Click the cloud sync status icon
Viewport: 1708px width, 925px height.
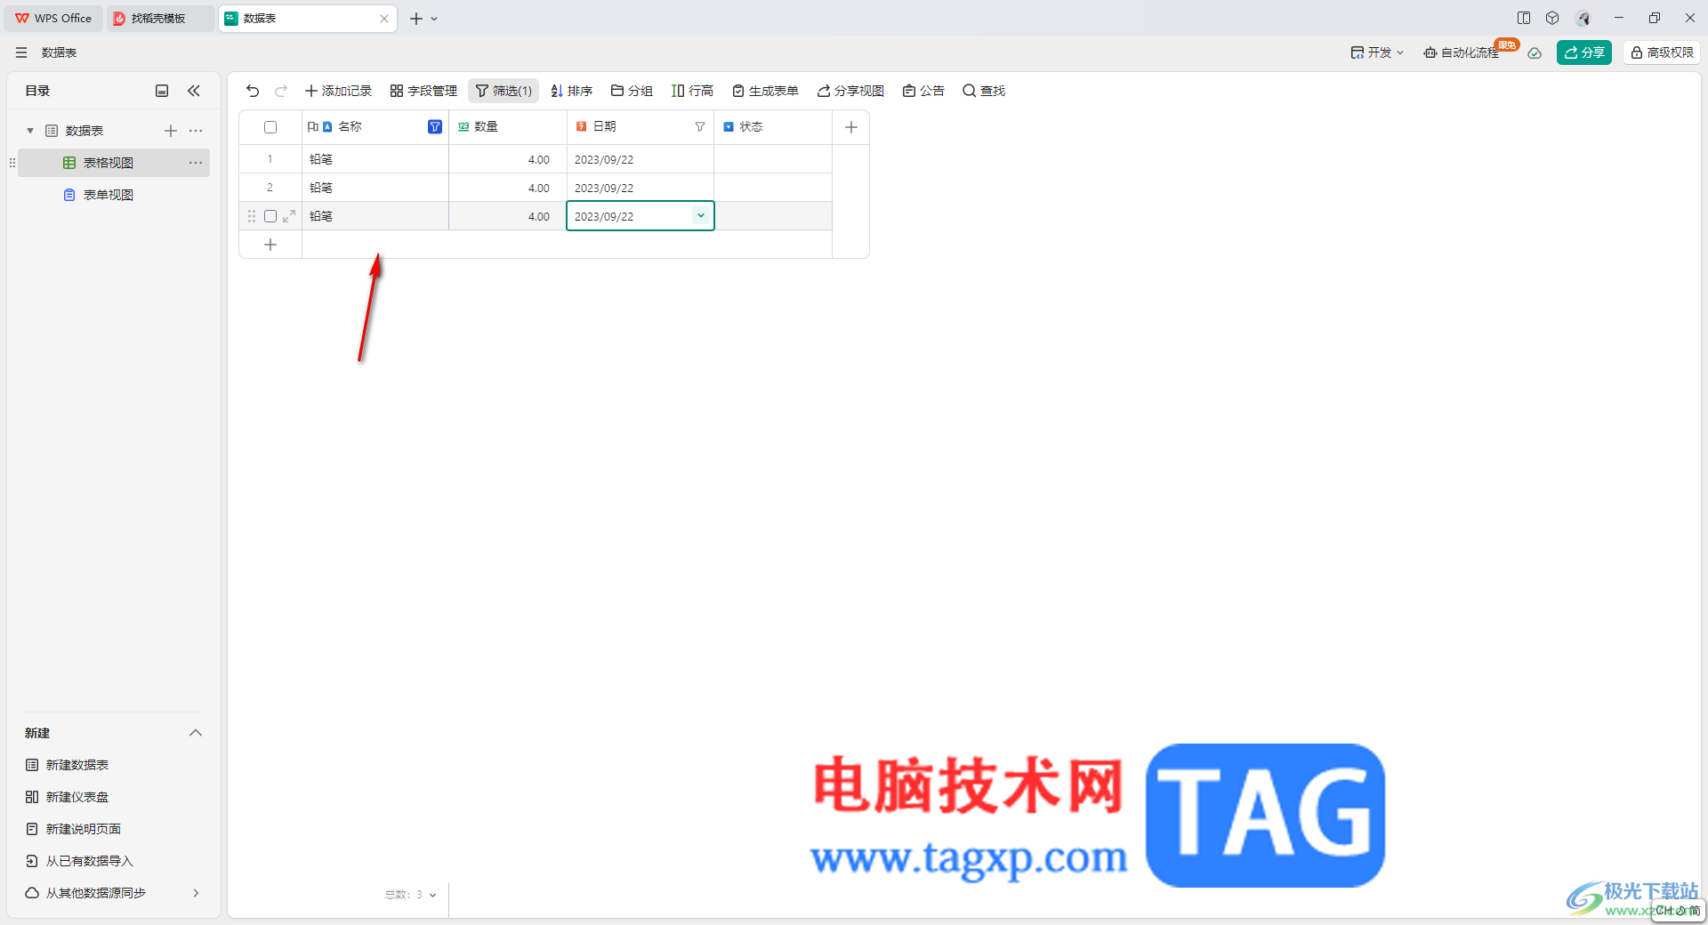click(x=1535, y=52)
